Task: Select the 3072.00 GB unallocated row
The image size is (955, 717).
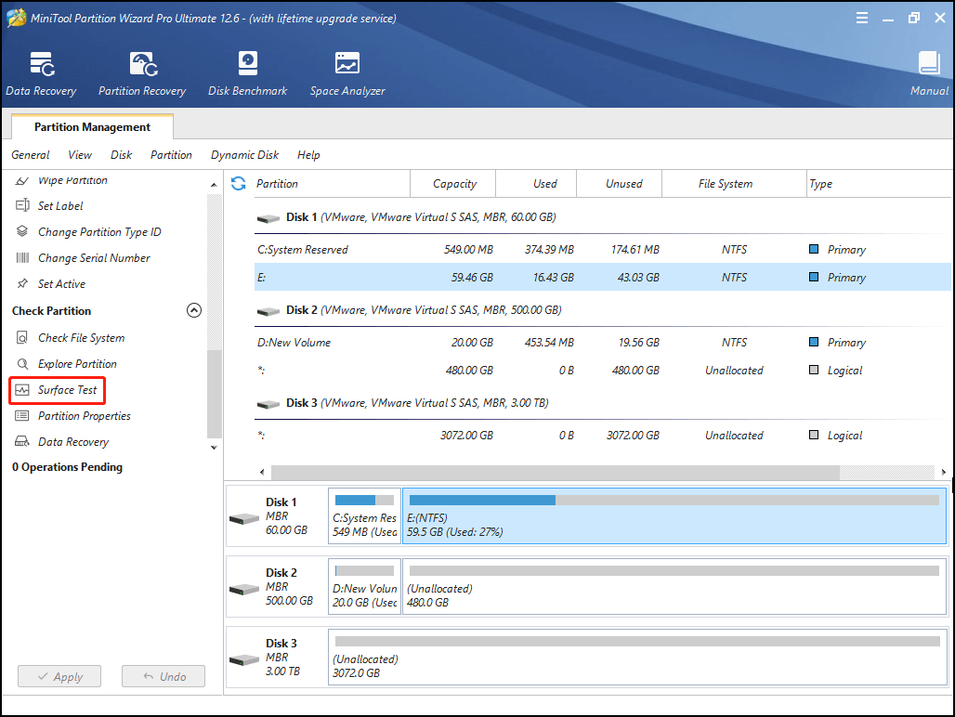Action: [x=602, y=436]
